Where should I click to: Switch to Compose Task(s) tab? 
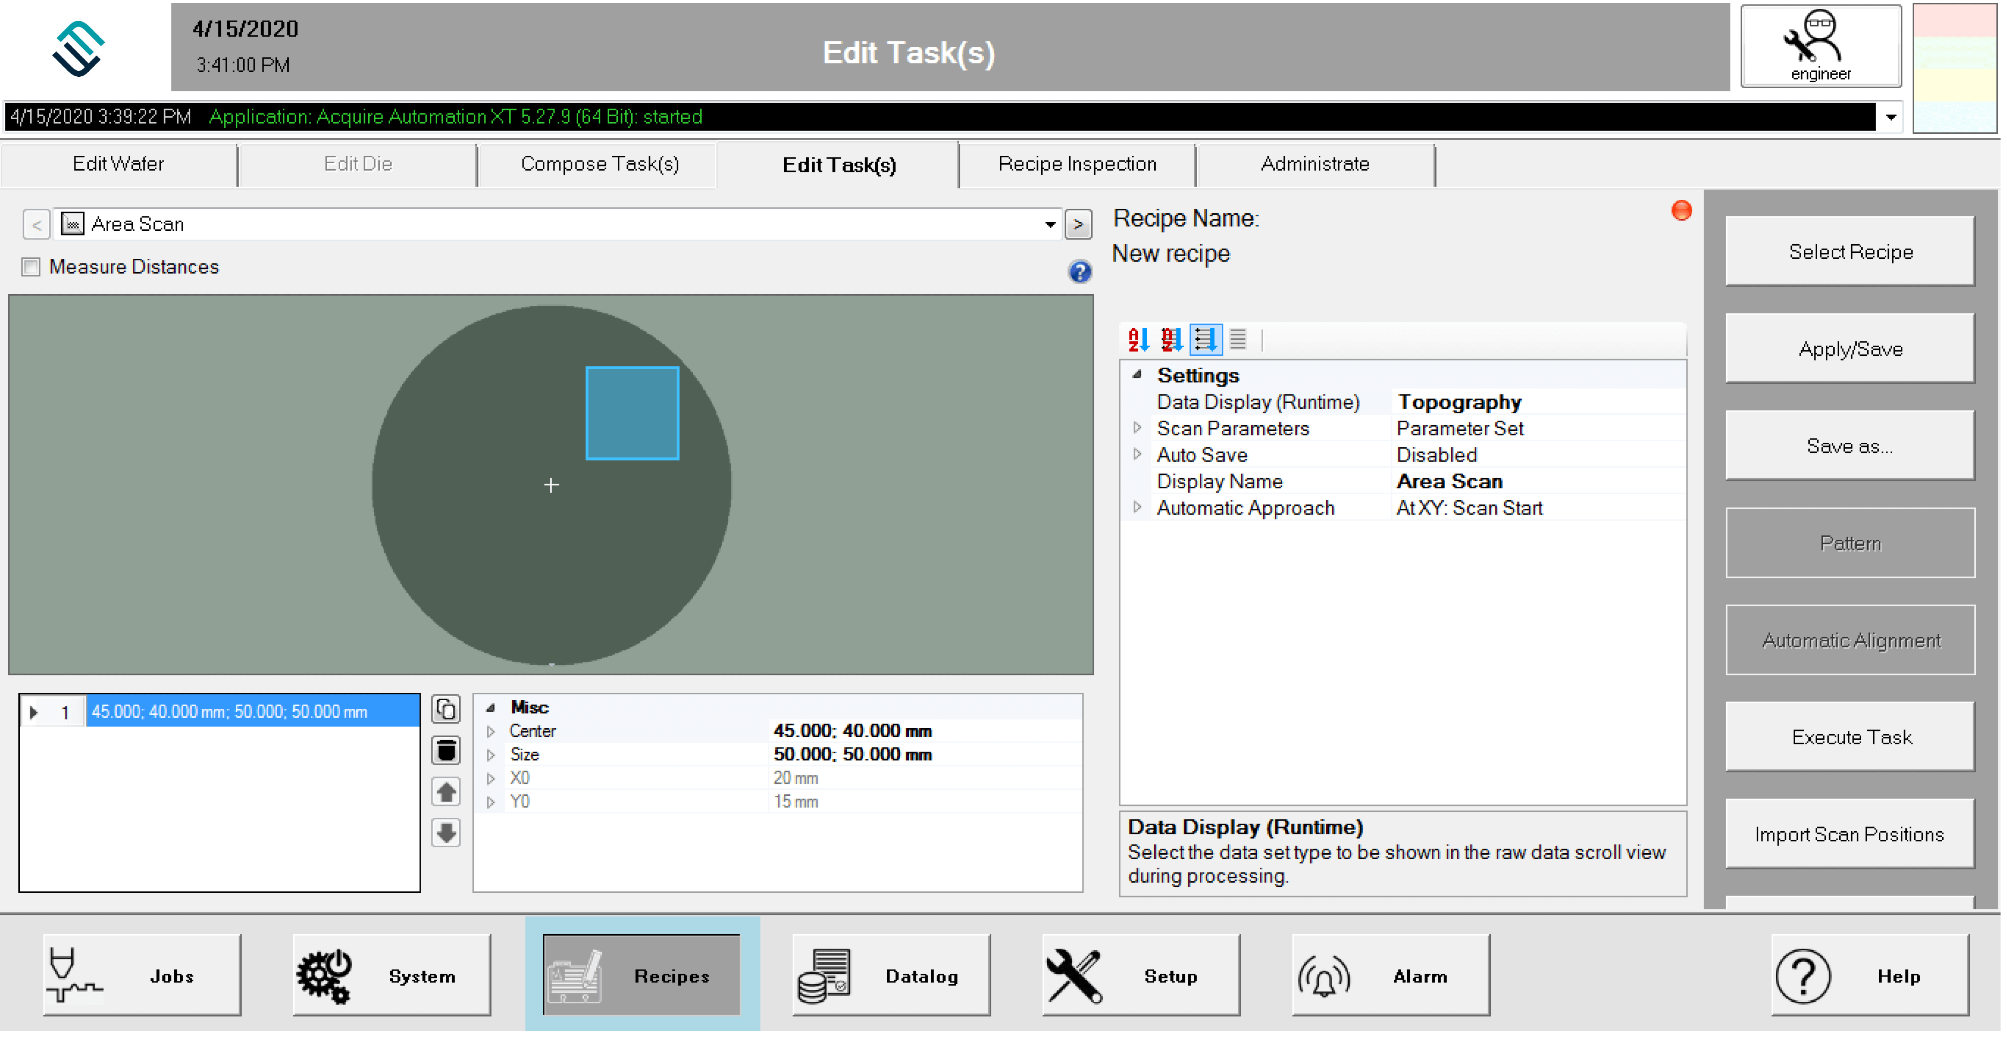point(599,165)
